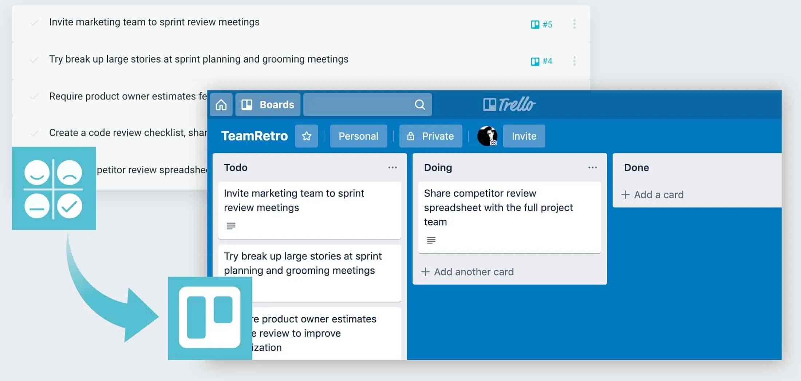Open the Invite marketing team card
Viewport: 801px width, 381px height.
coord(309,210)
